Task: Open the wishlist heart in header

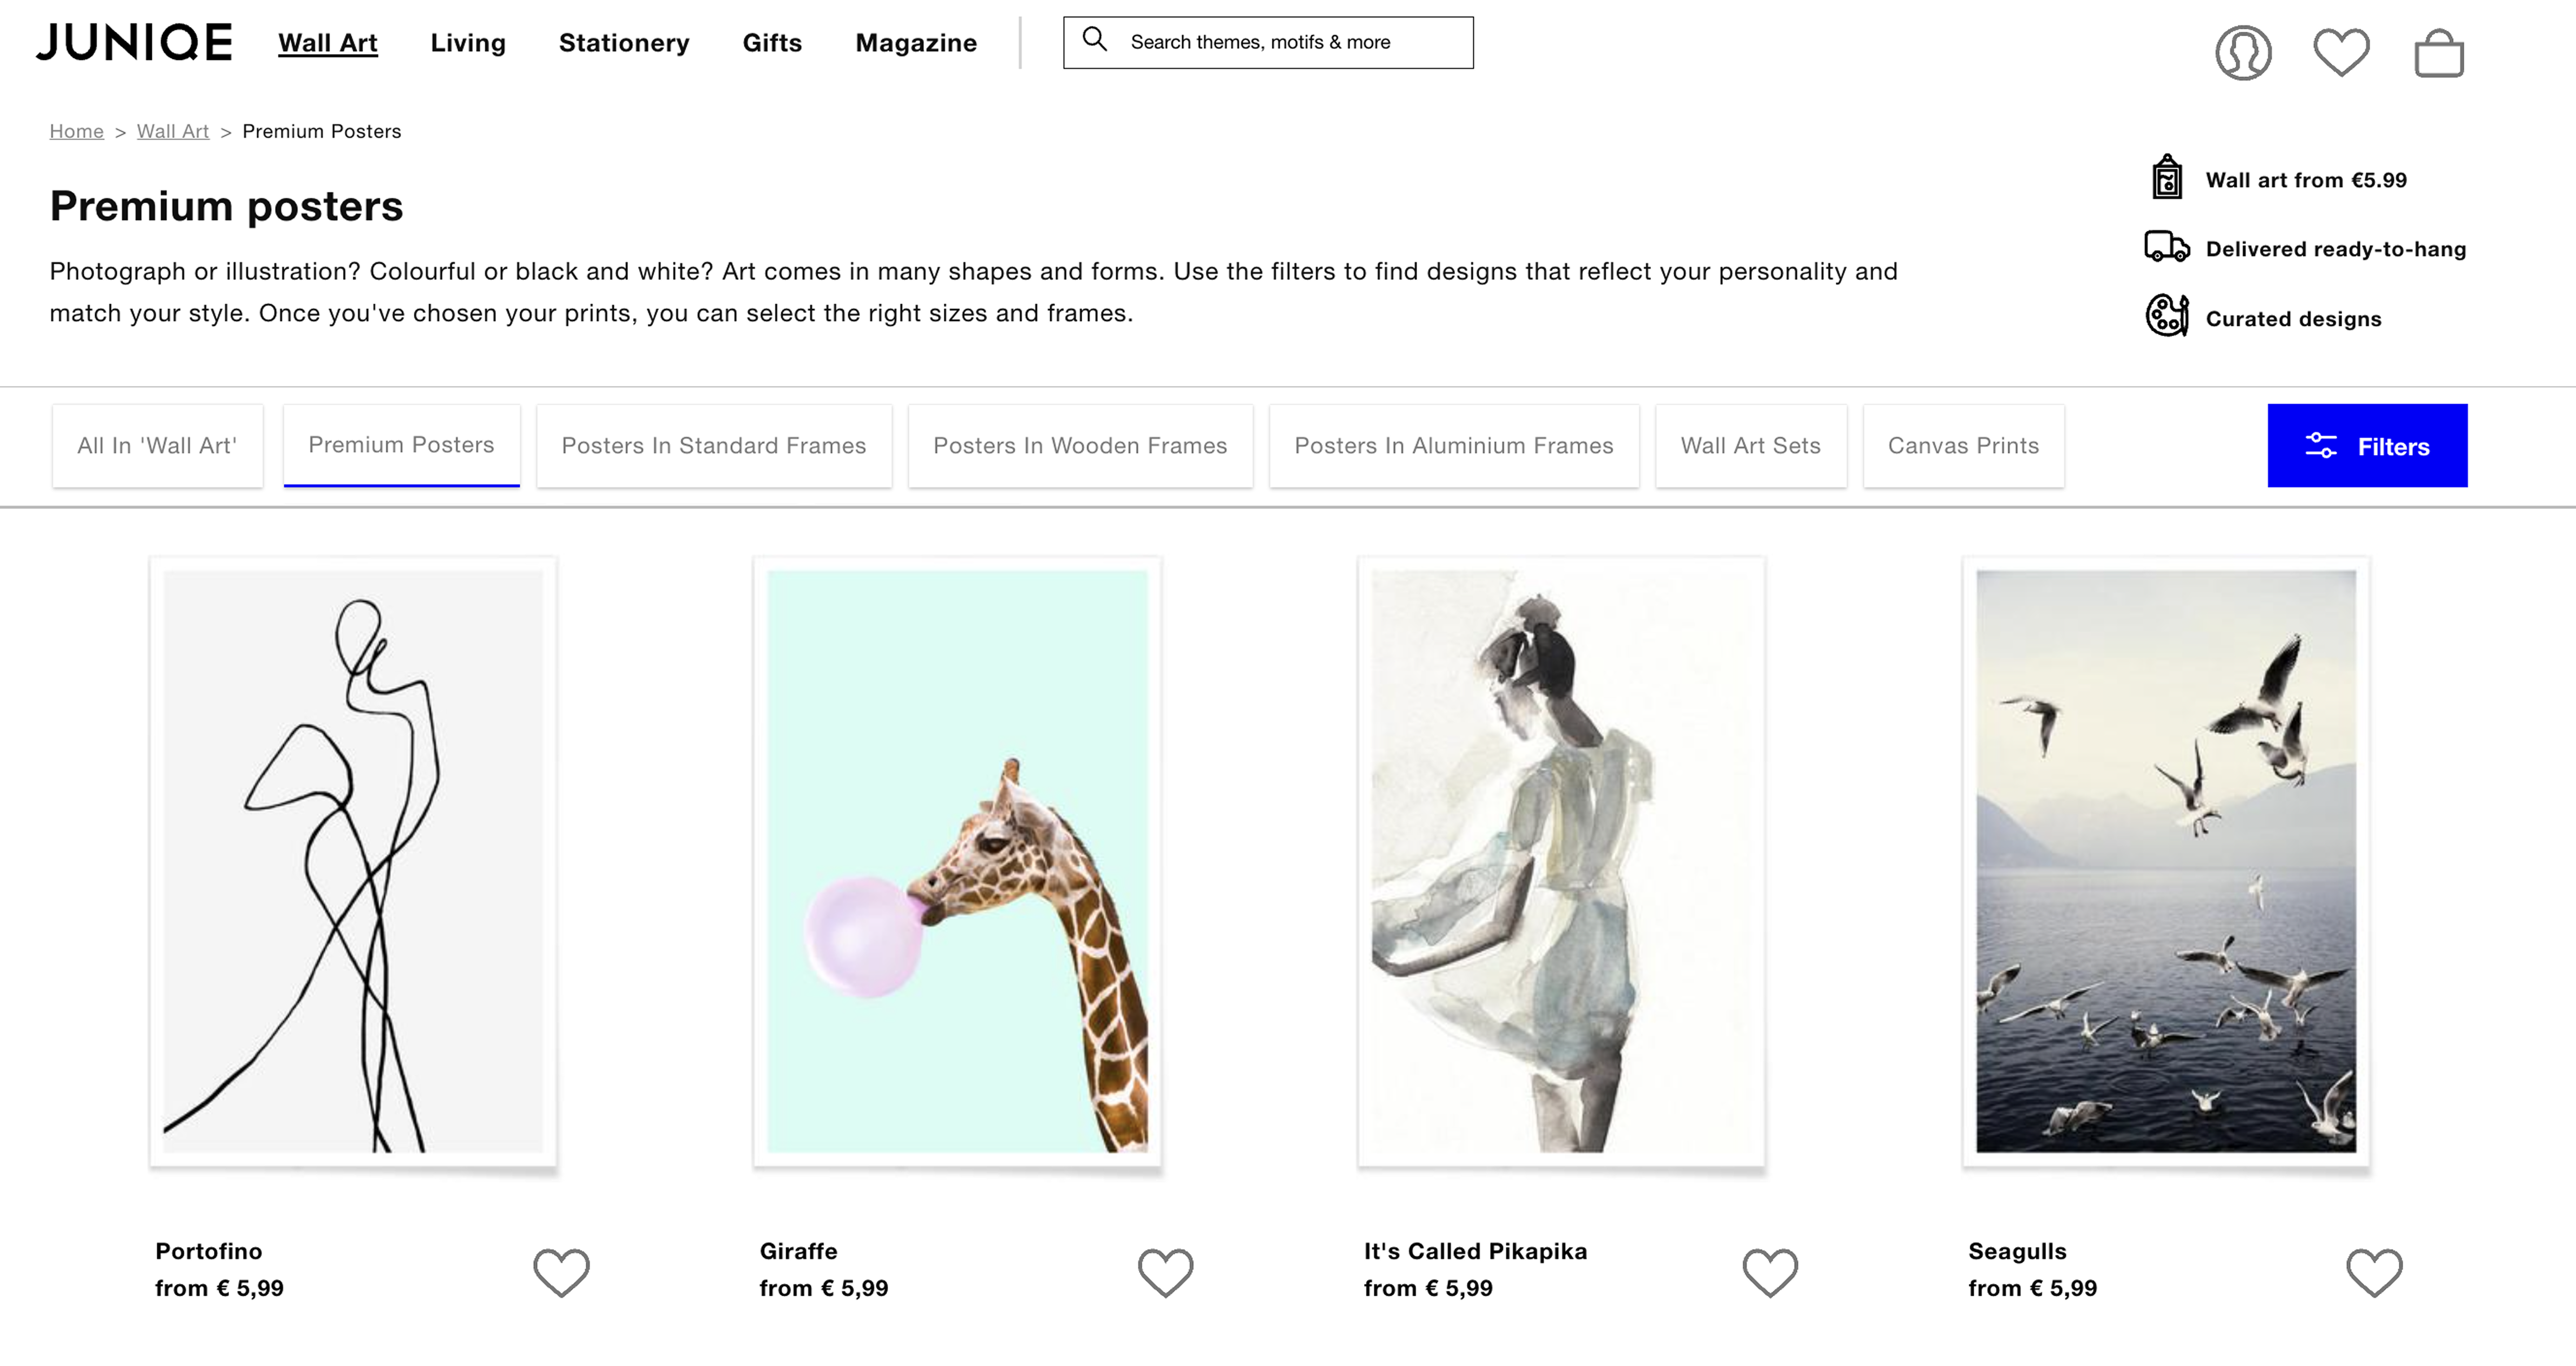Action: (2340, 52)
